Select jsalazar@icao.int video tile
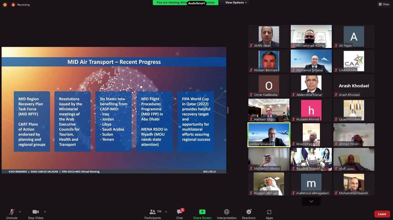The height and width of the screenshot is (220, 393). click(x=269, y=135)
